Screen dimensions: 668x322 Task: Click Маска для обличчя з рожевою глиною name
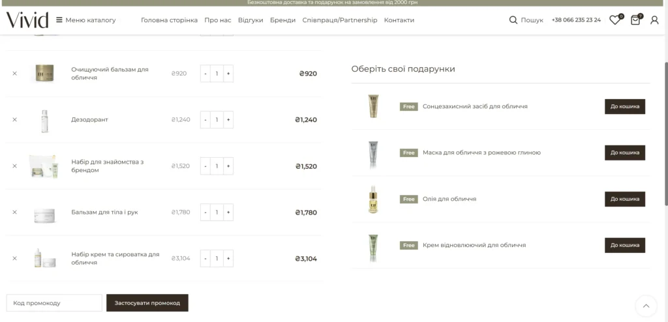(x=481, y=153)
